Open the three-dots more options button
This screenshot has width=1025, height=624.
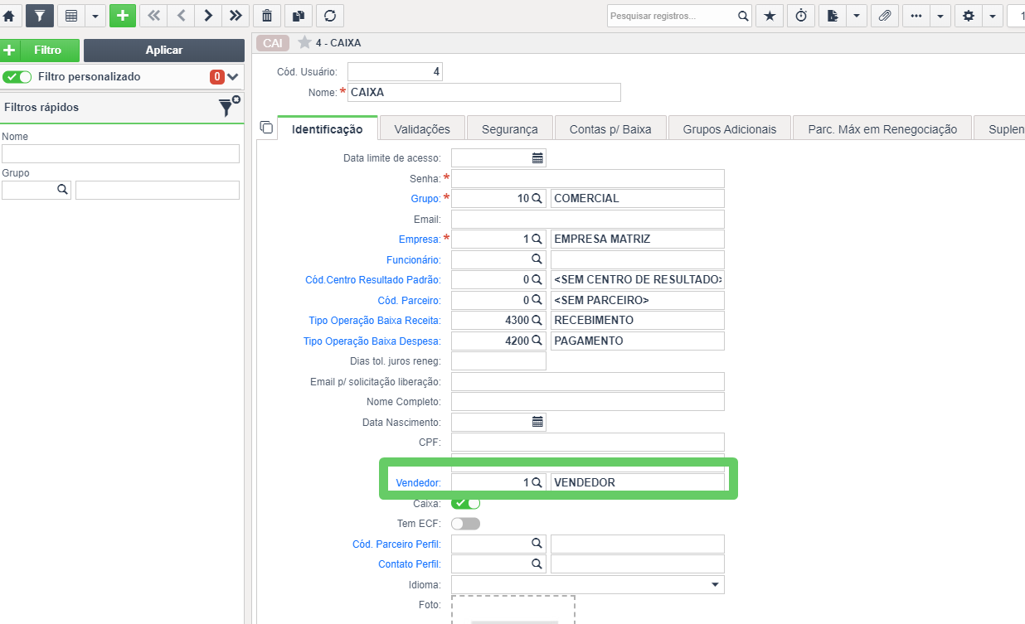(x=916, y=15)
